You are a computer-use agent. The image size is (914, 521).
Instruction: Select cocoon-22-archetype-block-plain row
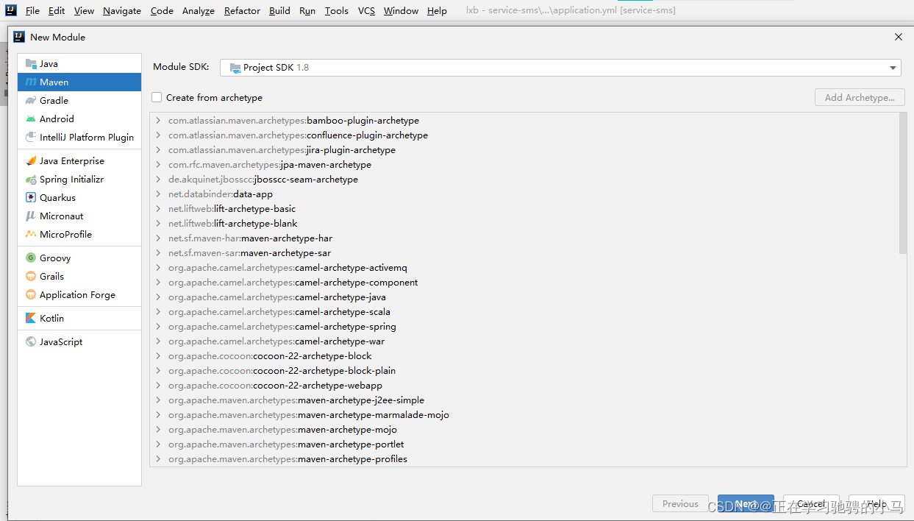coord(524,370)
